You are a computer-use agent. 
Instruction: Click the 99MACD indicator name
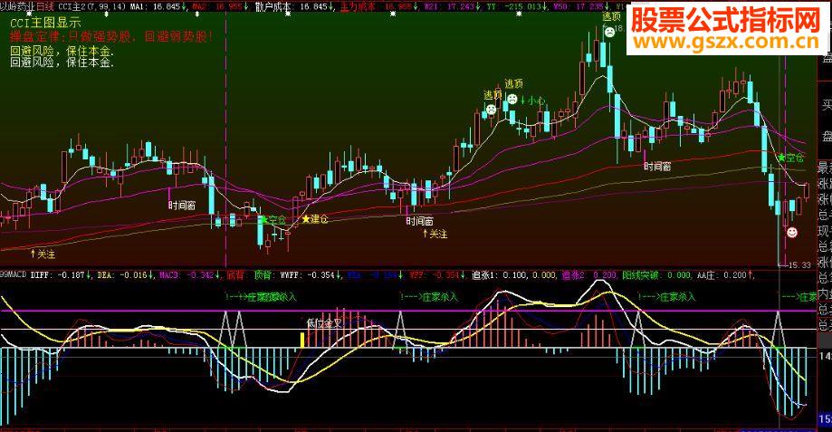[x=14, y=275]
